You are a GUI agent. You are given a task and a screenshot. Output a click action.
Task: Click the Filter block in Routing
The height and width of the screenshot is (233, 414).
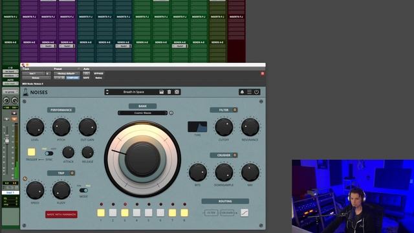click(212, 213)
